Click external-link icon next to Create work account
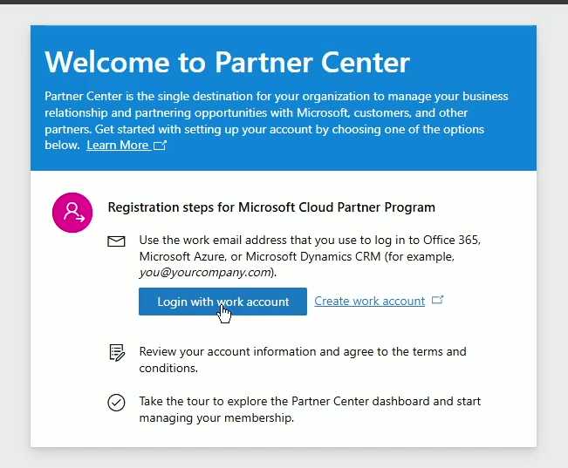The height and width of the screenshot is (468, 568). pos(438,301)
